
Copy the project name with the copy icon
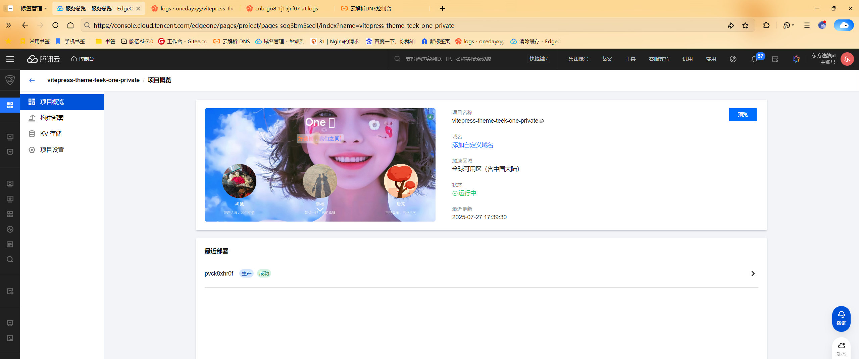[542, 121]
